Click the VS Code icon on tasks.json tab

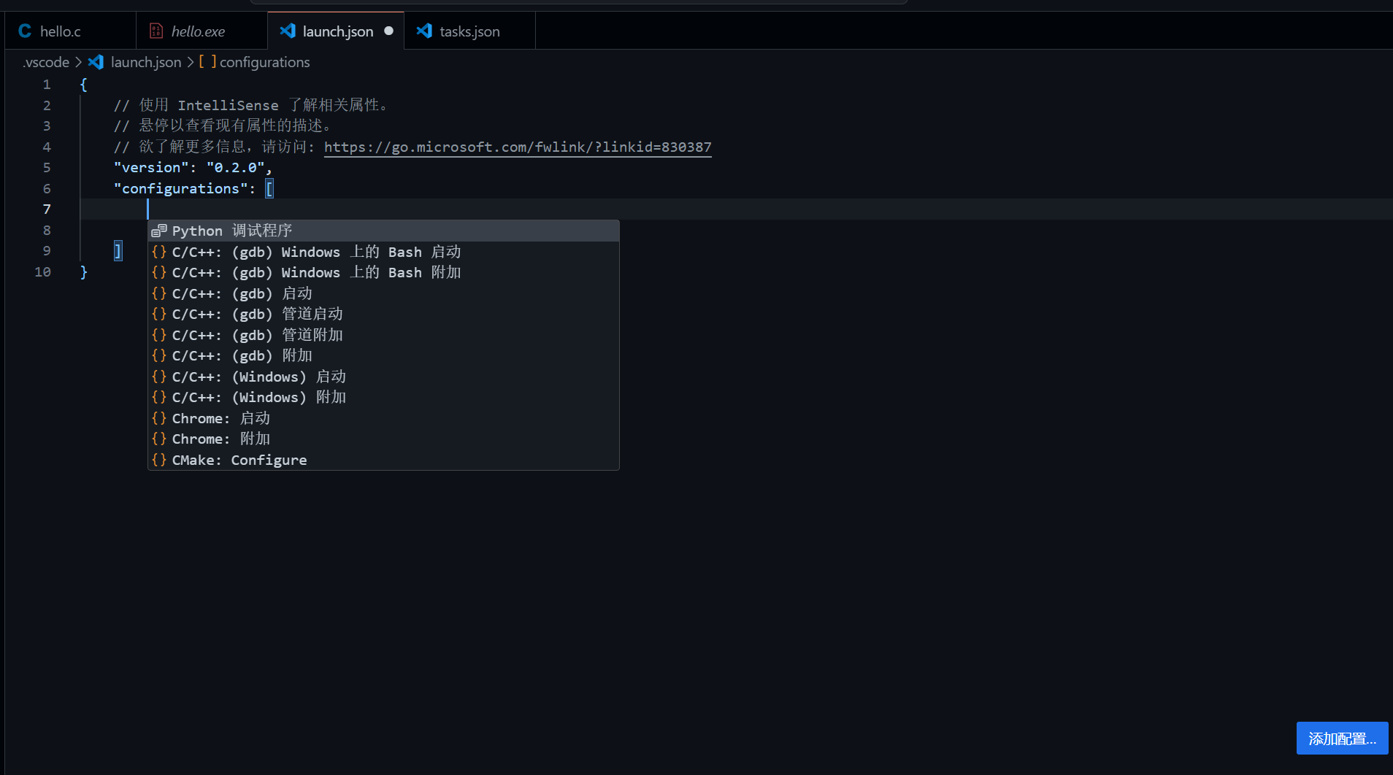[x=424, y=31]
